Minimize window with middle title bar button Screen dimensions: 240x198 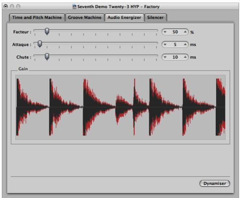pos(12,6)
